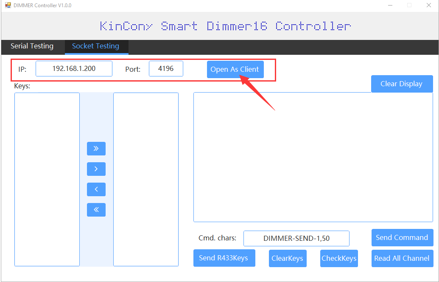Select the Socket Testing tab

[x=96, y=46]
